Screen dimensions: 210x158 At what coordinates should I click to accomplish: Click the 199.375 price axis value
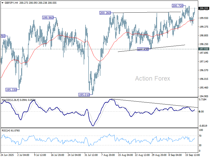204,27
